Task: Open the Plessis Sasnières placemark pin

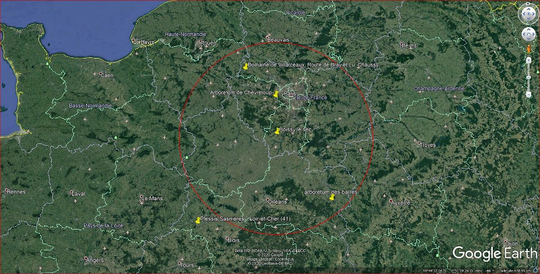Action: (197, 221)
